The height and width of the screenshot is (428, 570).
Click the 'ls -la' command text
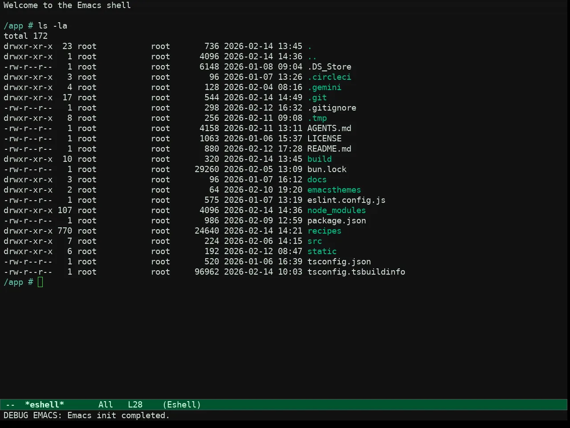coord(53,26)
